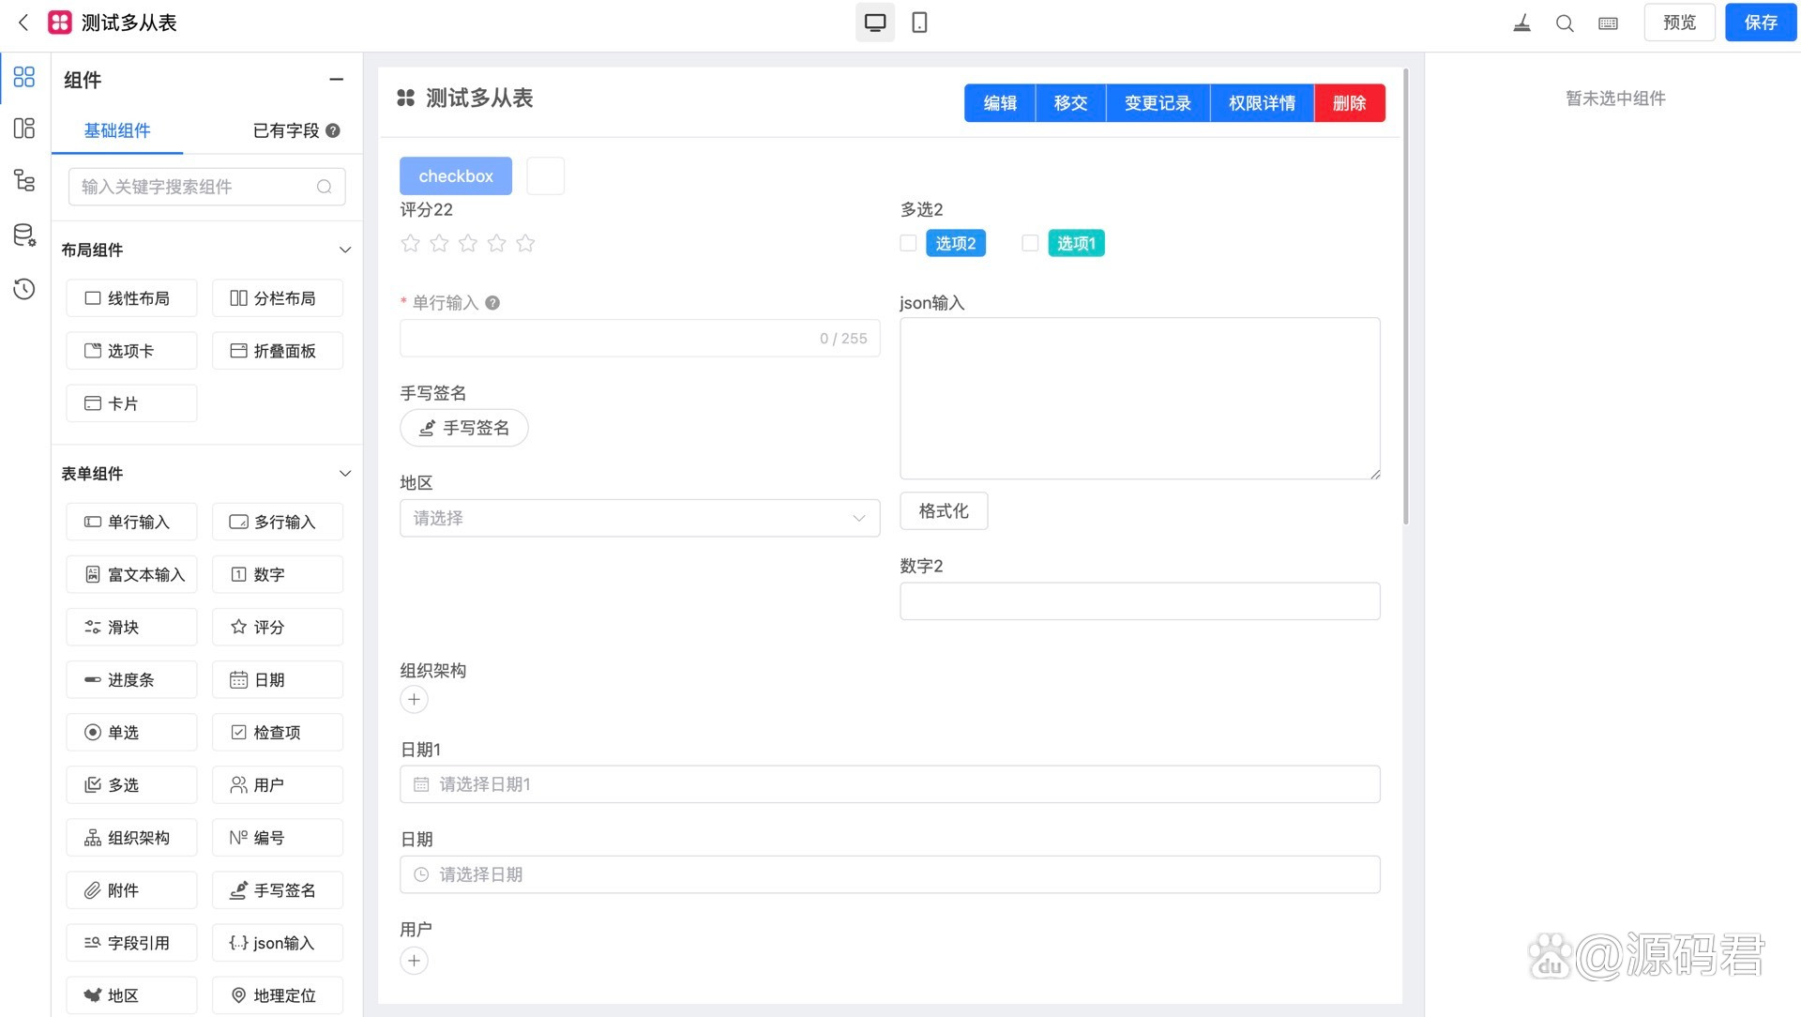Switch to 基础组件 tab
The height and width of the screenshot is (1017, 1801).
point(117,131)
